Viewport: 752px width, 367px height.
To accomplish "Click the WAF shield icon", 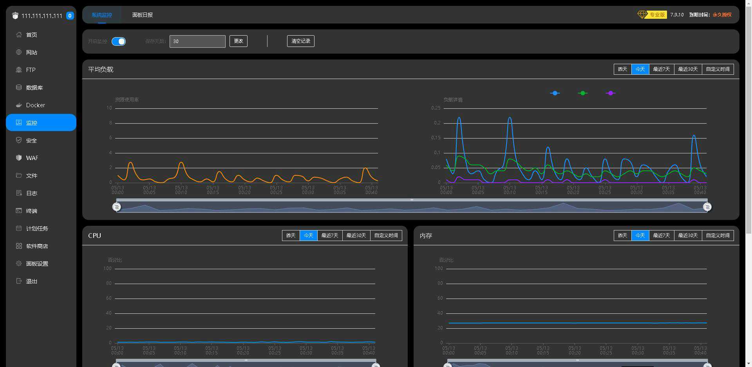I will 19,158.
